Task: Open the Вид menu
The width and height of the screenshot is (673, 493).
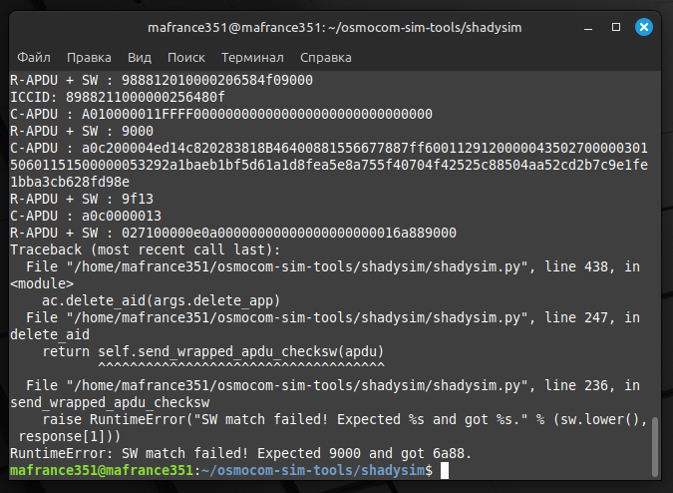Action: (x=140, y=58)
